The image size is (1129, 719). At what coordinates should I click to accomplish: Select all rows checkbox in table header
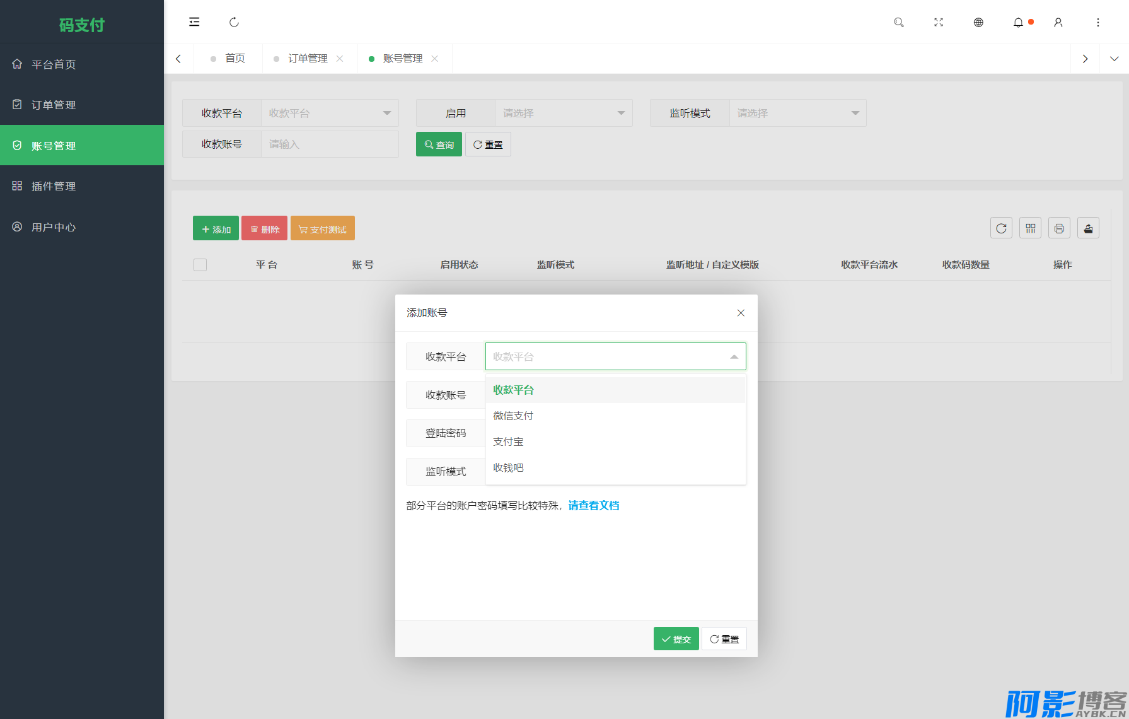coord(200,265)
